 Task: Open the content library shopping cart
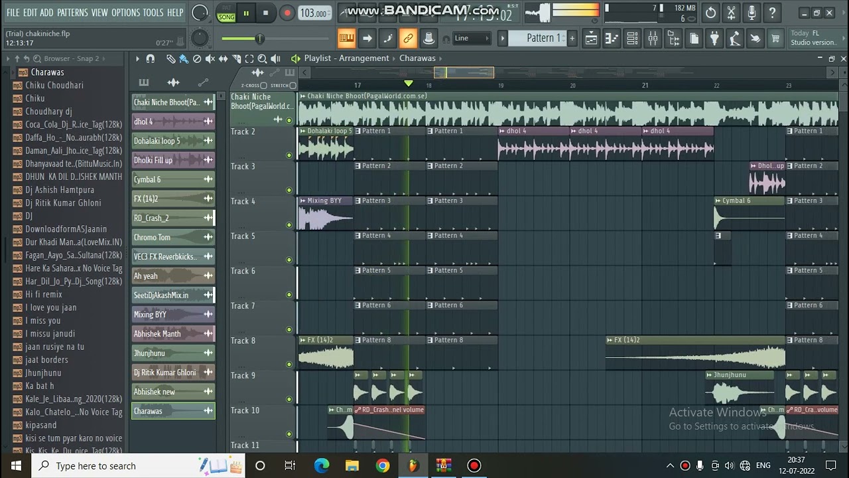[x=775, y=39]
